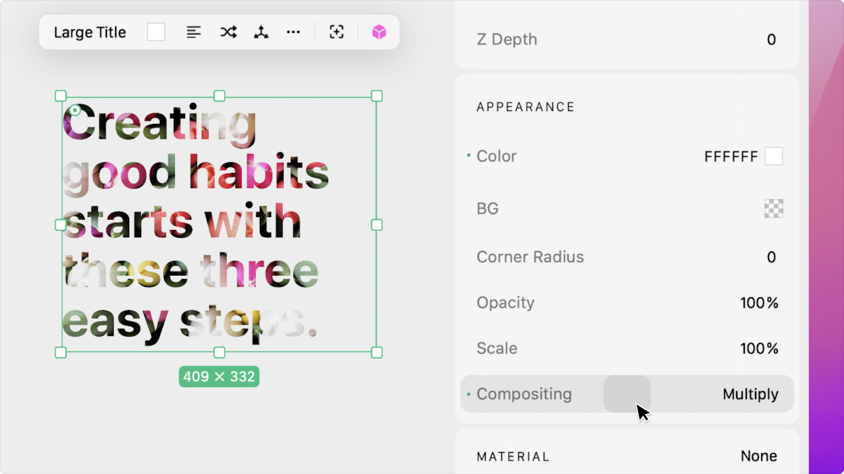Screen dimensions: 844x474
Task: Click the FFFFFF hex color text
Action: (x=731, y=157)
